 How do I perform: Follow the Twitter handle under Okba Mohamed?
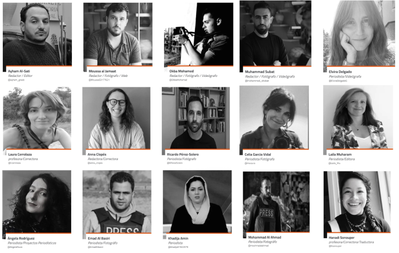178,80
